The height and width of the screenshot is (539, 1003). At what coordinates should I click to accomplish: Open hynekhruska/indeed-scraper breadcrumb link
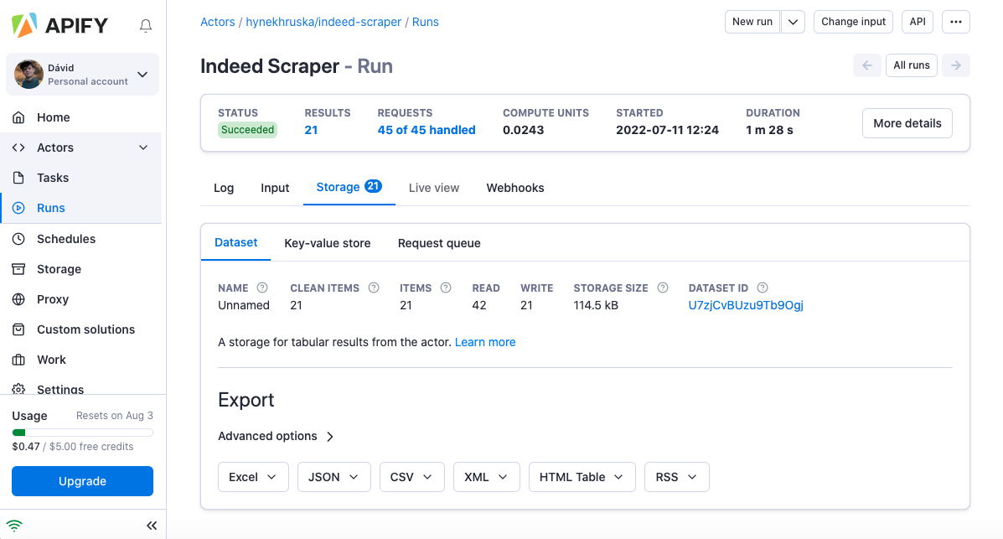(x=323, y=22)
